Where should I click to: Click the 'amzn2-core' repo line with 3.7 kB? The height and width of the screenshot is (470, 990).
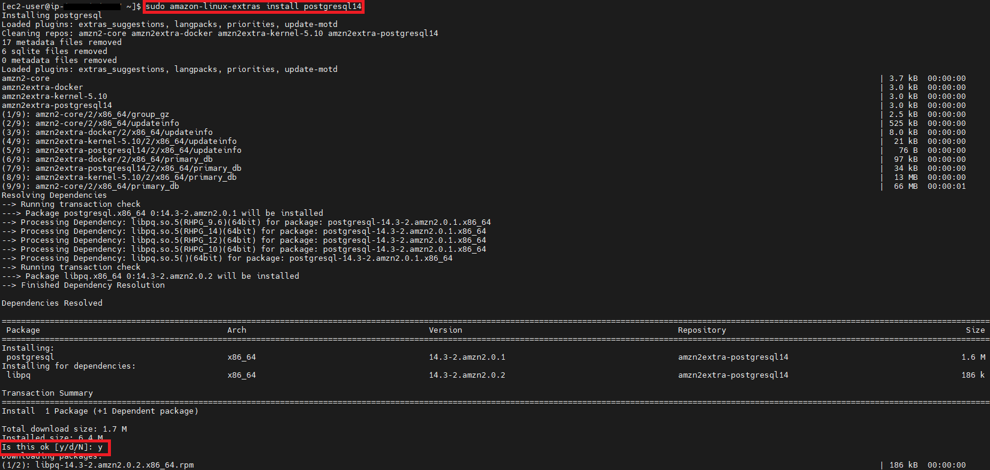tap(26, 79)
